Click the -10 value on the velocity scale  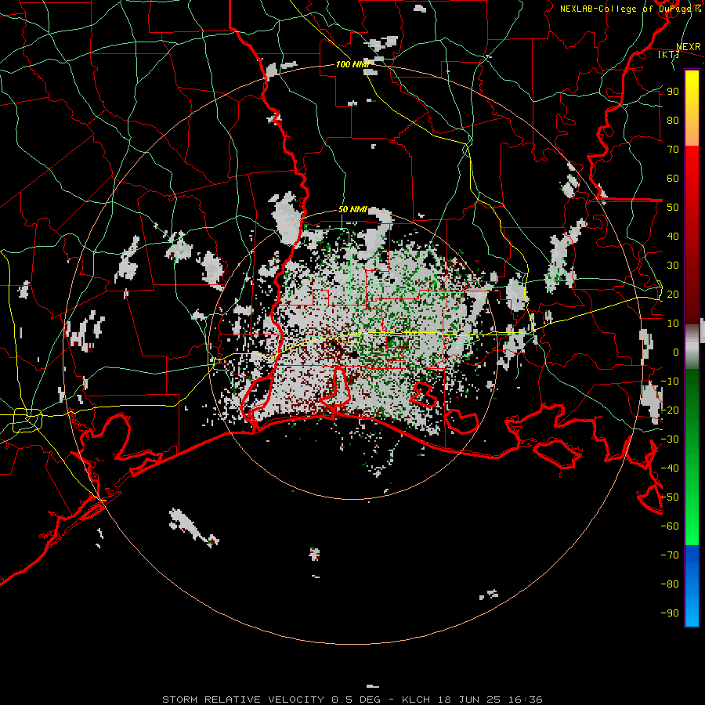tap(670, 381)
